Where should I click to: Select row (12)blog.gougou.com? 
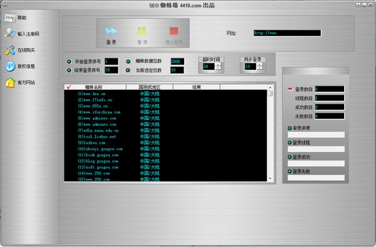[165, 161]
